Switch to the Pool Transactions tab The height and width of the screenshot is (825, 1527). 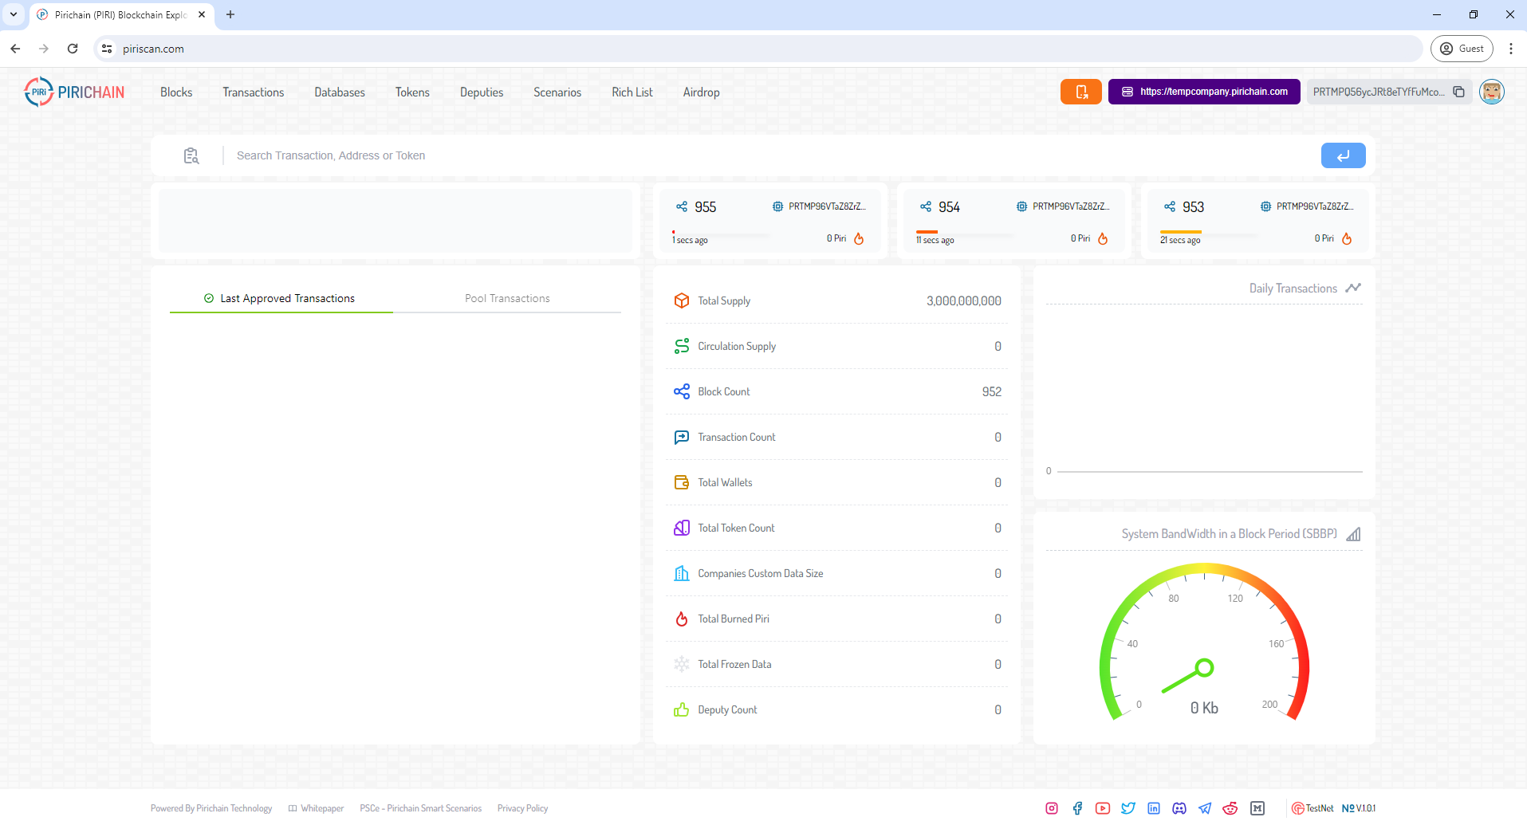click(x=507, y=298)
